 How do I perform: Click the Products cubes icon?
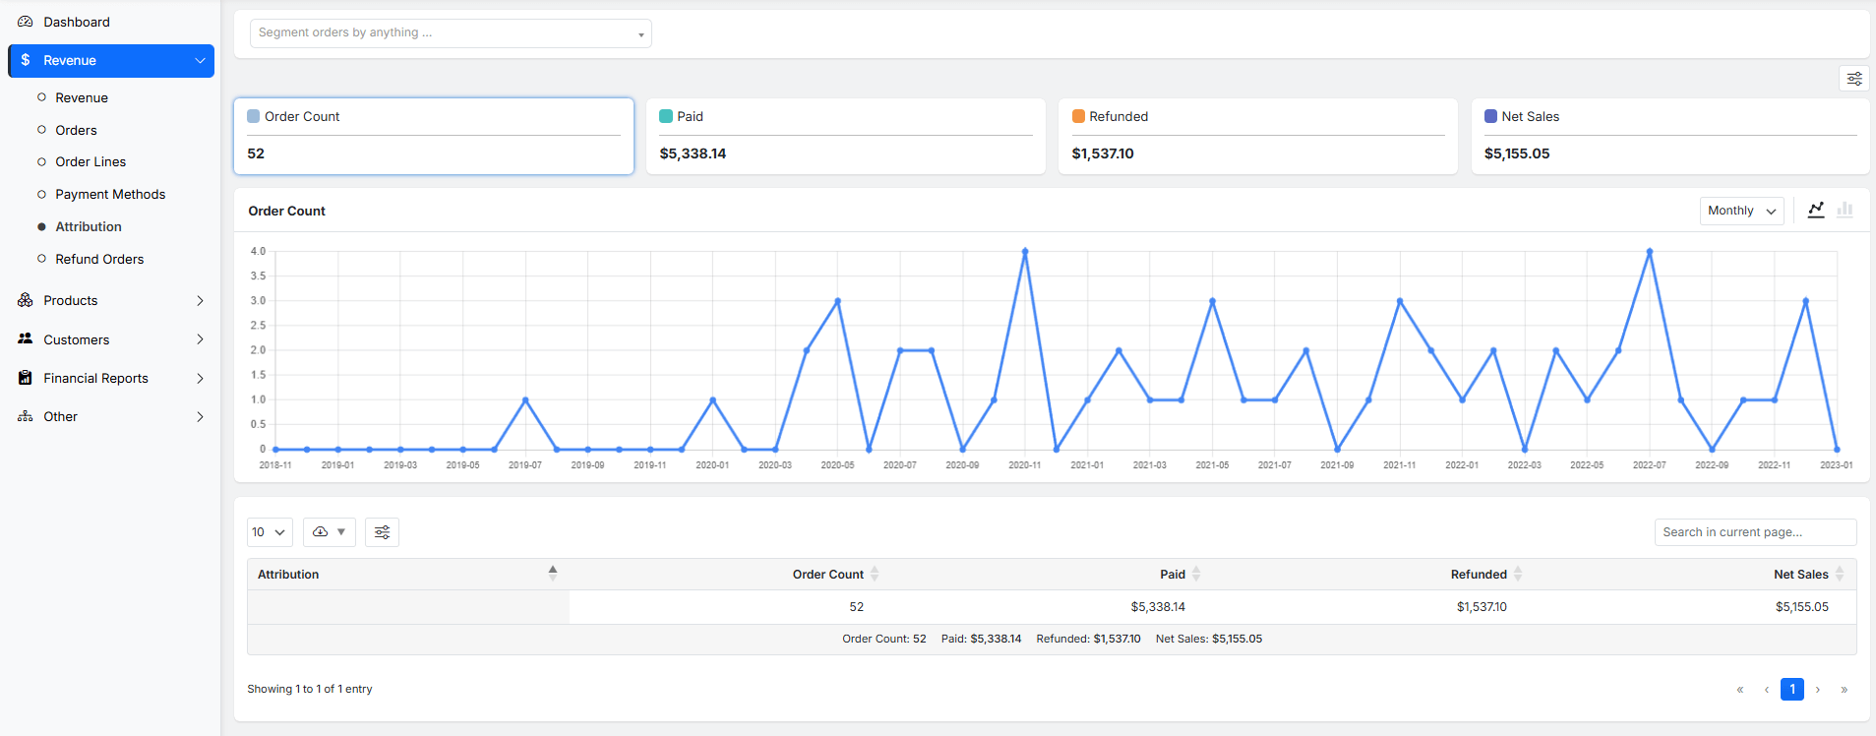pyautogui.click(x=26, y=300)
